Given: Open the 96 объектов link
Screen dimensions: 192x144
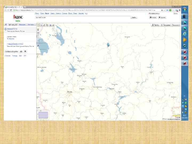Looking at the screenshot, I should point(11,39).
